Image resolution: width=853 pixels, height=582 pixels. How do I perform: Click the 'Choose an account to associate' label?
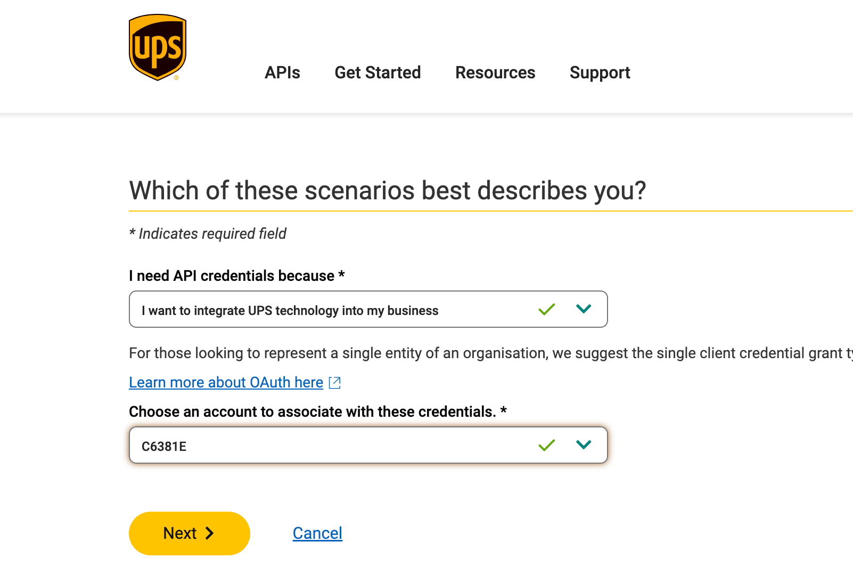pyautogui.click(x=317, y=412)
